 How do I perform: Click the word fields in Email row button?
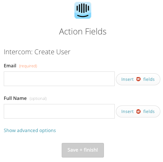click(149, 79)
